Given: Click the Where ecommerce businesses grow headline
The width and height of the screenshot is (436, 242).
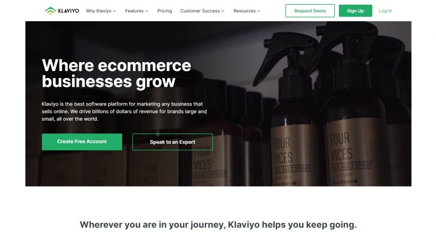Looking at the screenshot, I should tap(117, 73).
